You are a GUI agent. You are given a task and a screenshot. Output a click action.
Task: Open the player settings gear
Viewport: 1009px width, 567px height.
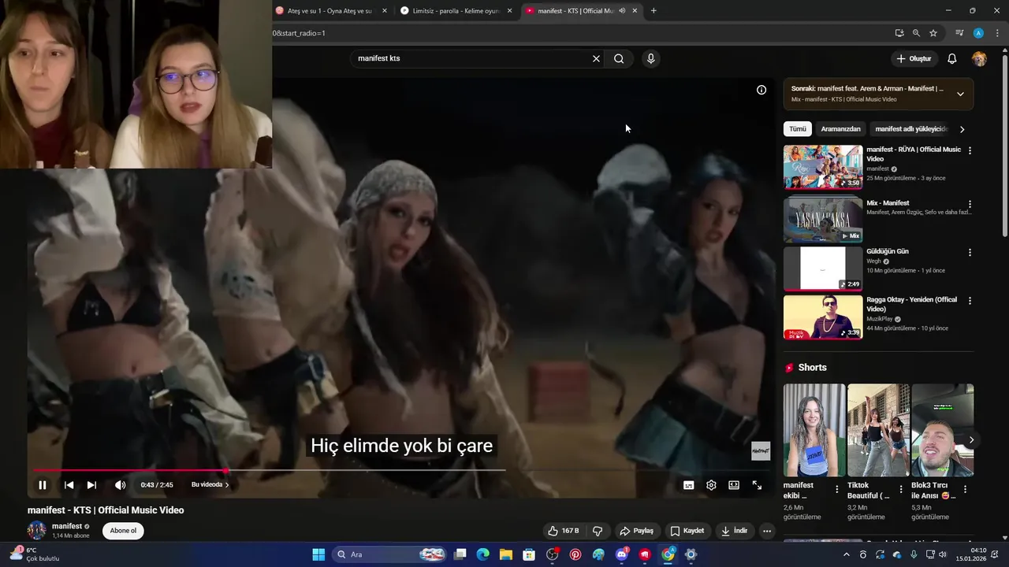(x=711, y=485)
